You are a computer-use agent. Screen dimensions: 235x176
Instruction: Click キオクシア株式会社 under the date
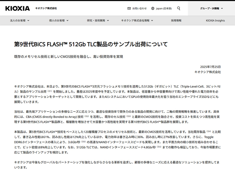[208, 72]
